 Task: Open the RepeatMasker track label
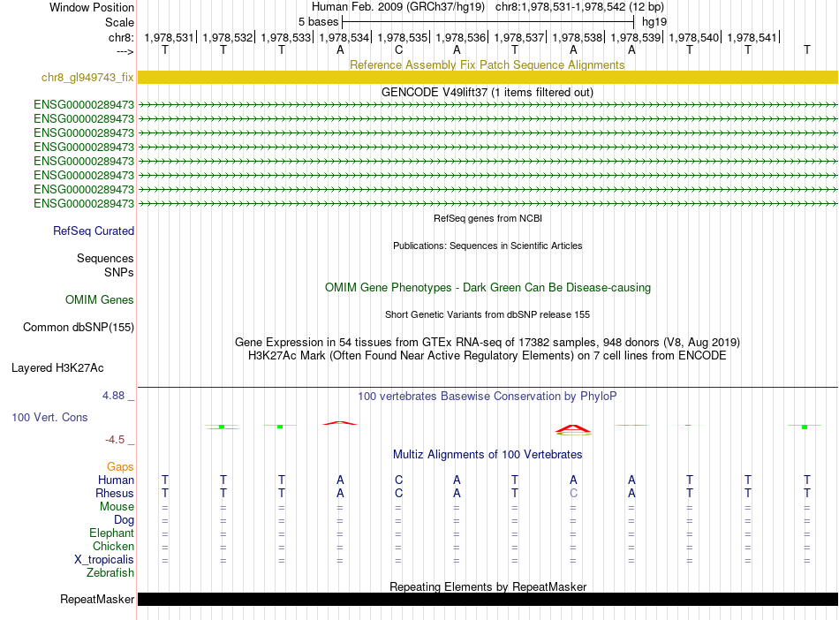tap(97, 599)
